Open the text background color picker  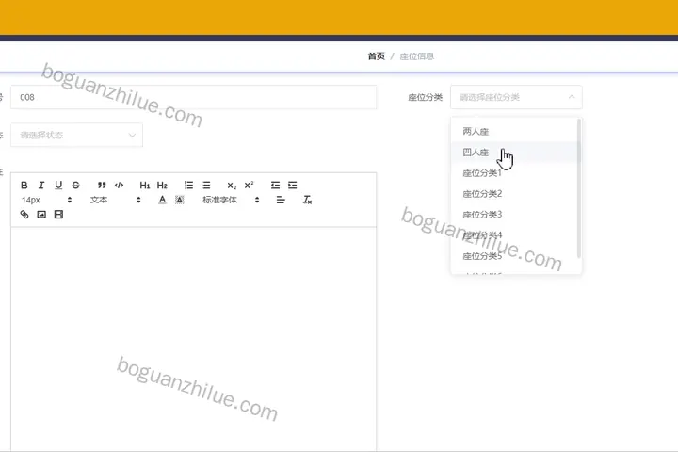(180, 200)
